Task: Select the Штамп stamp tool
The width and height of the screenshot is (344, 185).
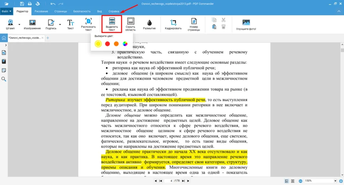Action: click(10, 24)
